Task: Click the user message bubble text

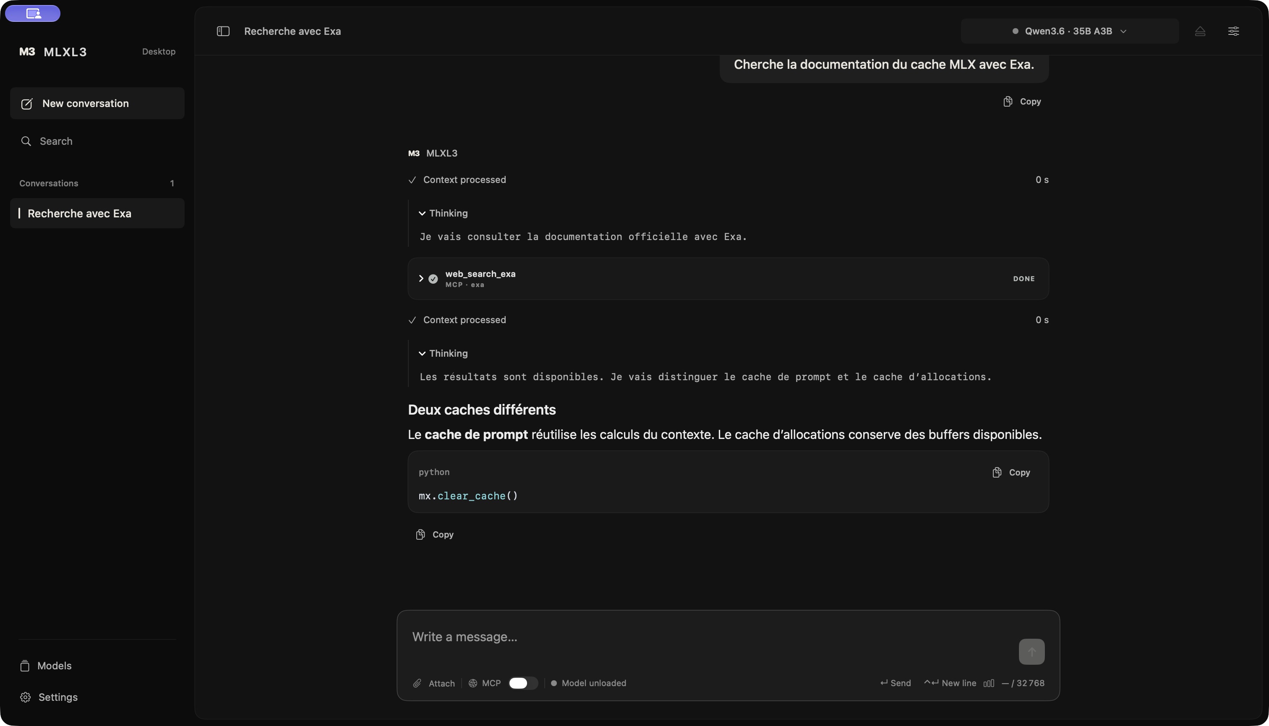Action: tap(884, 64)
